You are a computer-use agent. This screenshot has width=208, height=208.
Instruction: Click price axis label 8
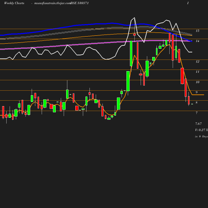tap(196, 103)
